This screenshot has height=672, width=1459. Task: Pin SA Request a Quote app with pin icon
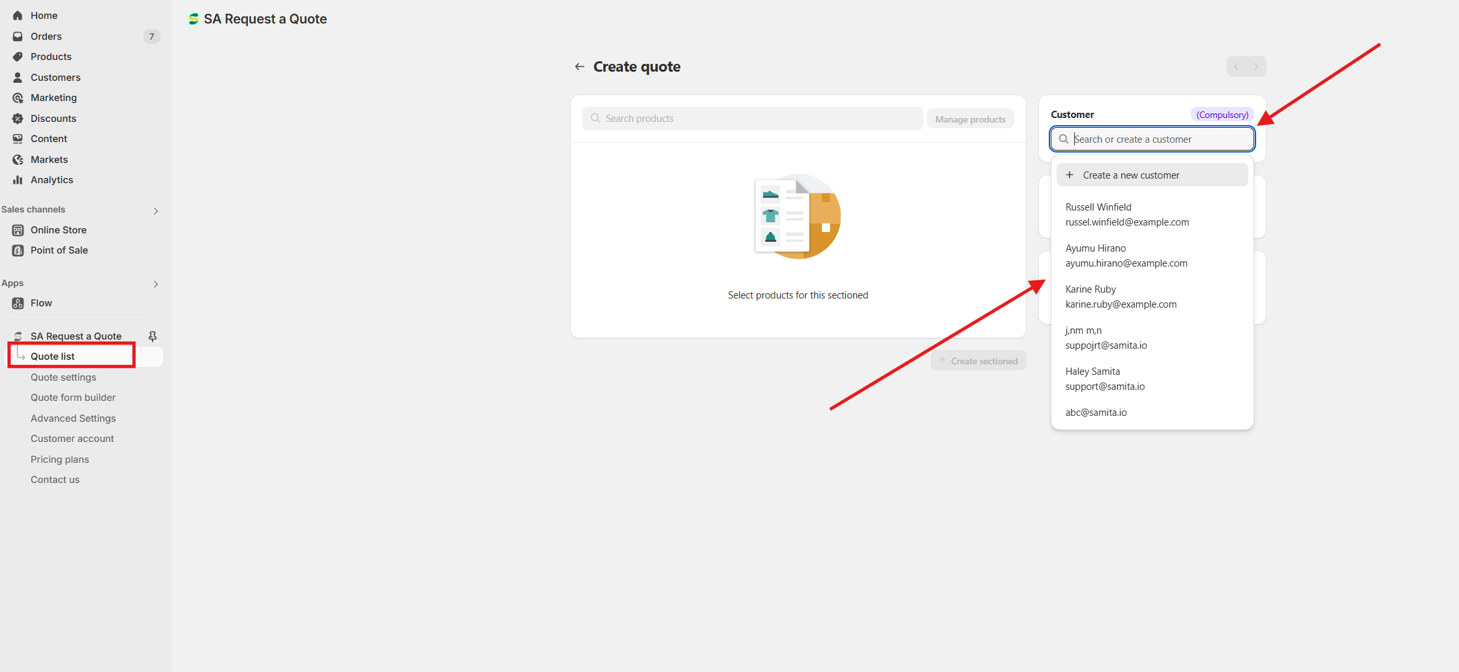point(153,336)
